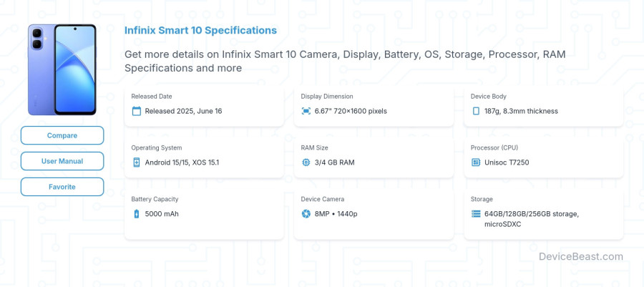
Task: Click the 'Released Date' label
Action: pyautogui.click(x=152, y=97)
